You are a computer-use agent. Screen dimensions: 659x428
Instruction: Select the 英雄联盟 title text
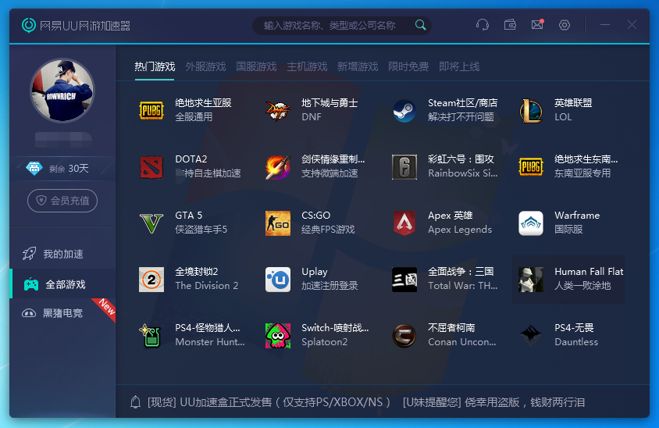point(573,103)
